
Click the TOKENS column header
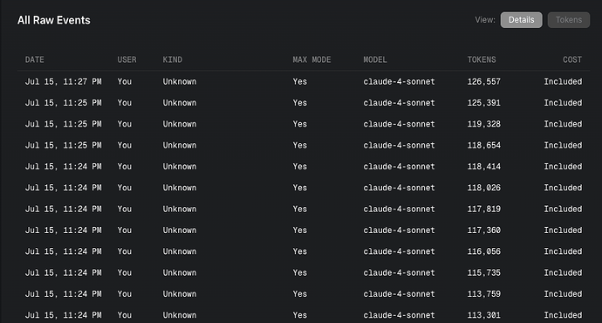(x=482, y=59)
